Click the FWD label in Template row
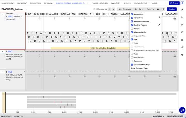This screenshot has width=186, height=118. click(x=10, y=17)
